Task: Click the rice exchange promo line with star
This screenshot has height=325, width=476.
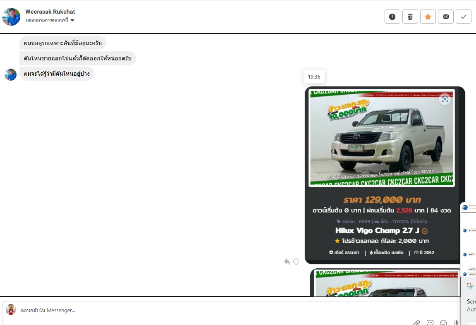Action: [x=382, y=241]
